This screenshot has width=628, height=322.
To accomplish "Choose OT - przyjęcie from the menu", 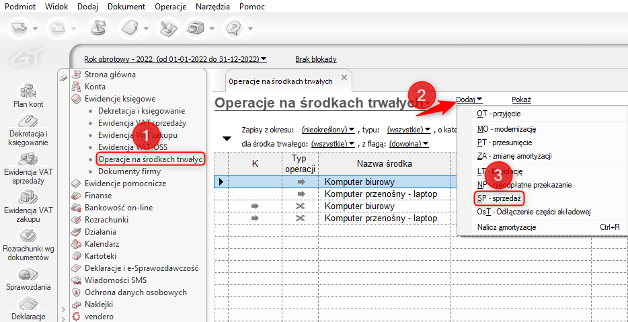I will click(x=499, y=114).
